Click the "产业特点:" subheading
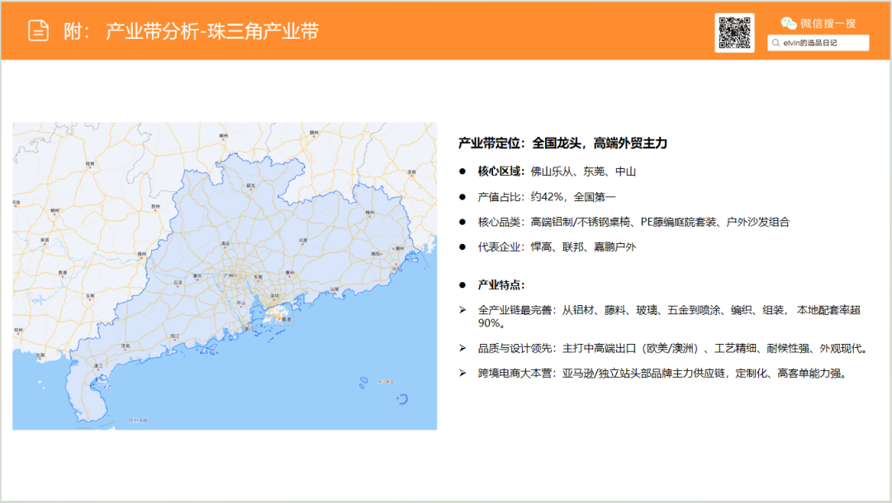Image resolution: width=892 pixels, height=503 pixels. point(501,285)
